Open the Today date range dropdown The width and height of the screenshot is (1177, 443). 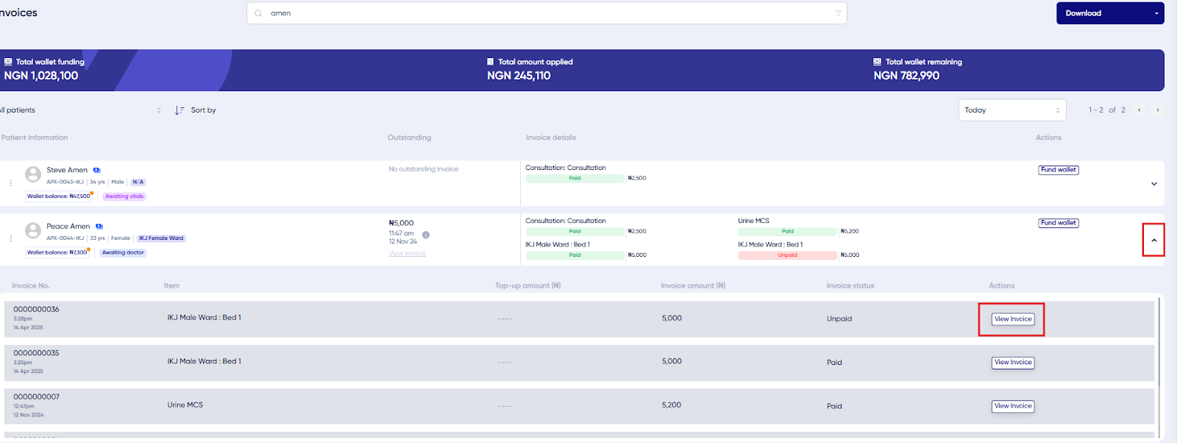[1012, 110]
